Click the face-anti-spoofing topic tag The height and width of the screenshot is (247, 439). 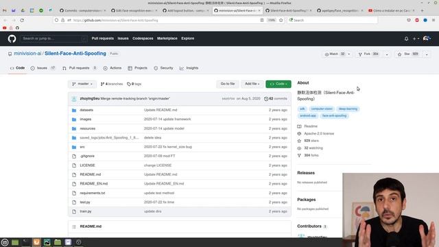pyautogui.click(x=334, y=116)
